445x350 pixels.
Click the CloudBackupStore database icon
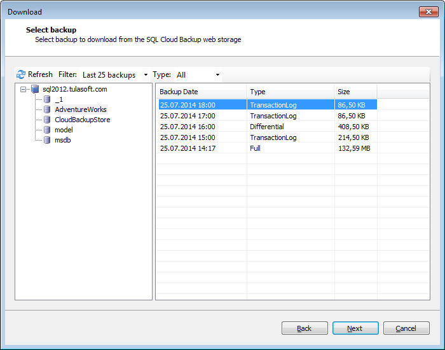click(47, 120)
